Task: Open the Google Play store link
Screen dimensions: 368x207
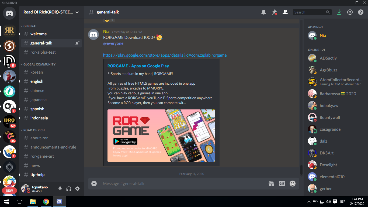Action: (165, 55)
